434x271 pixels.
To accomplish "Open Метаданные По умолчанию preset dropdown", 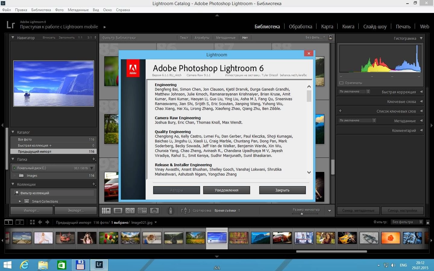I will point(357,120).
